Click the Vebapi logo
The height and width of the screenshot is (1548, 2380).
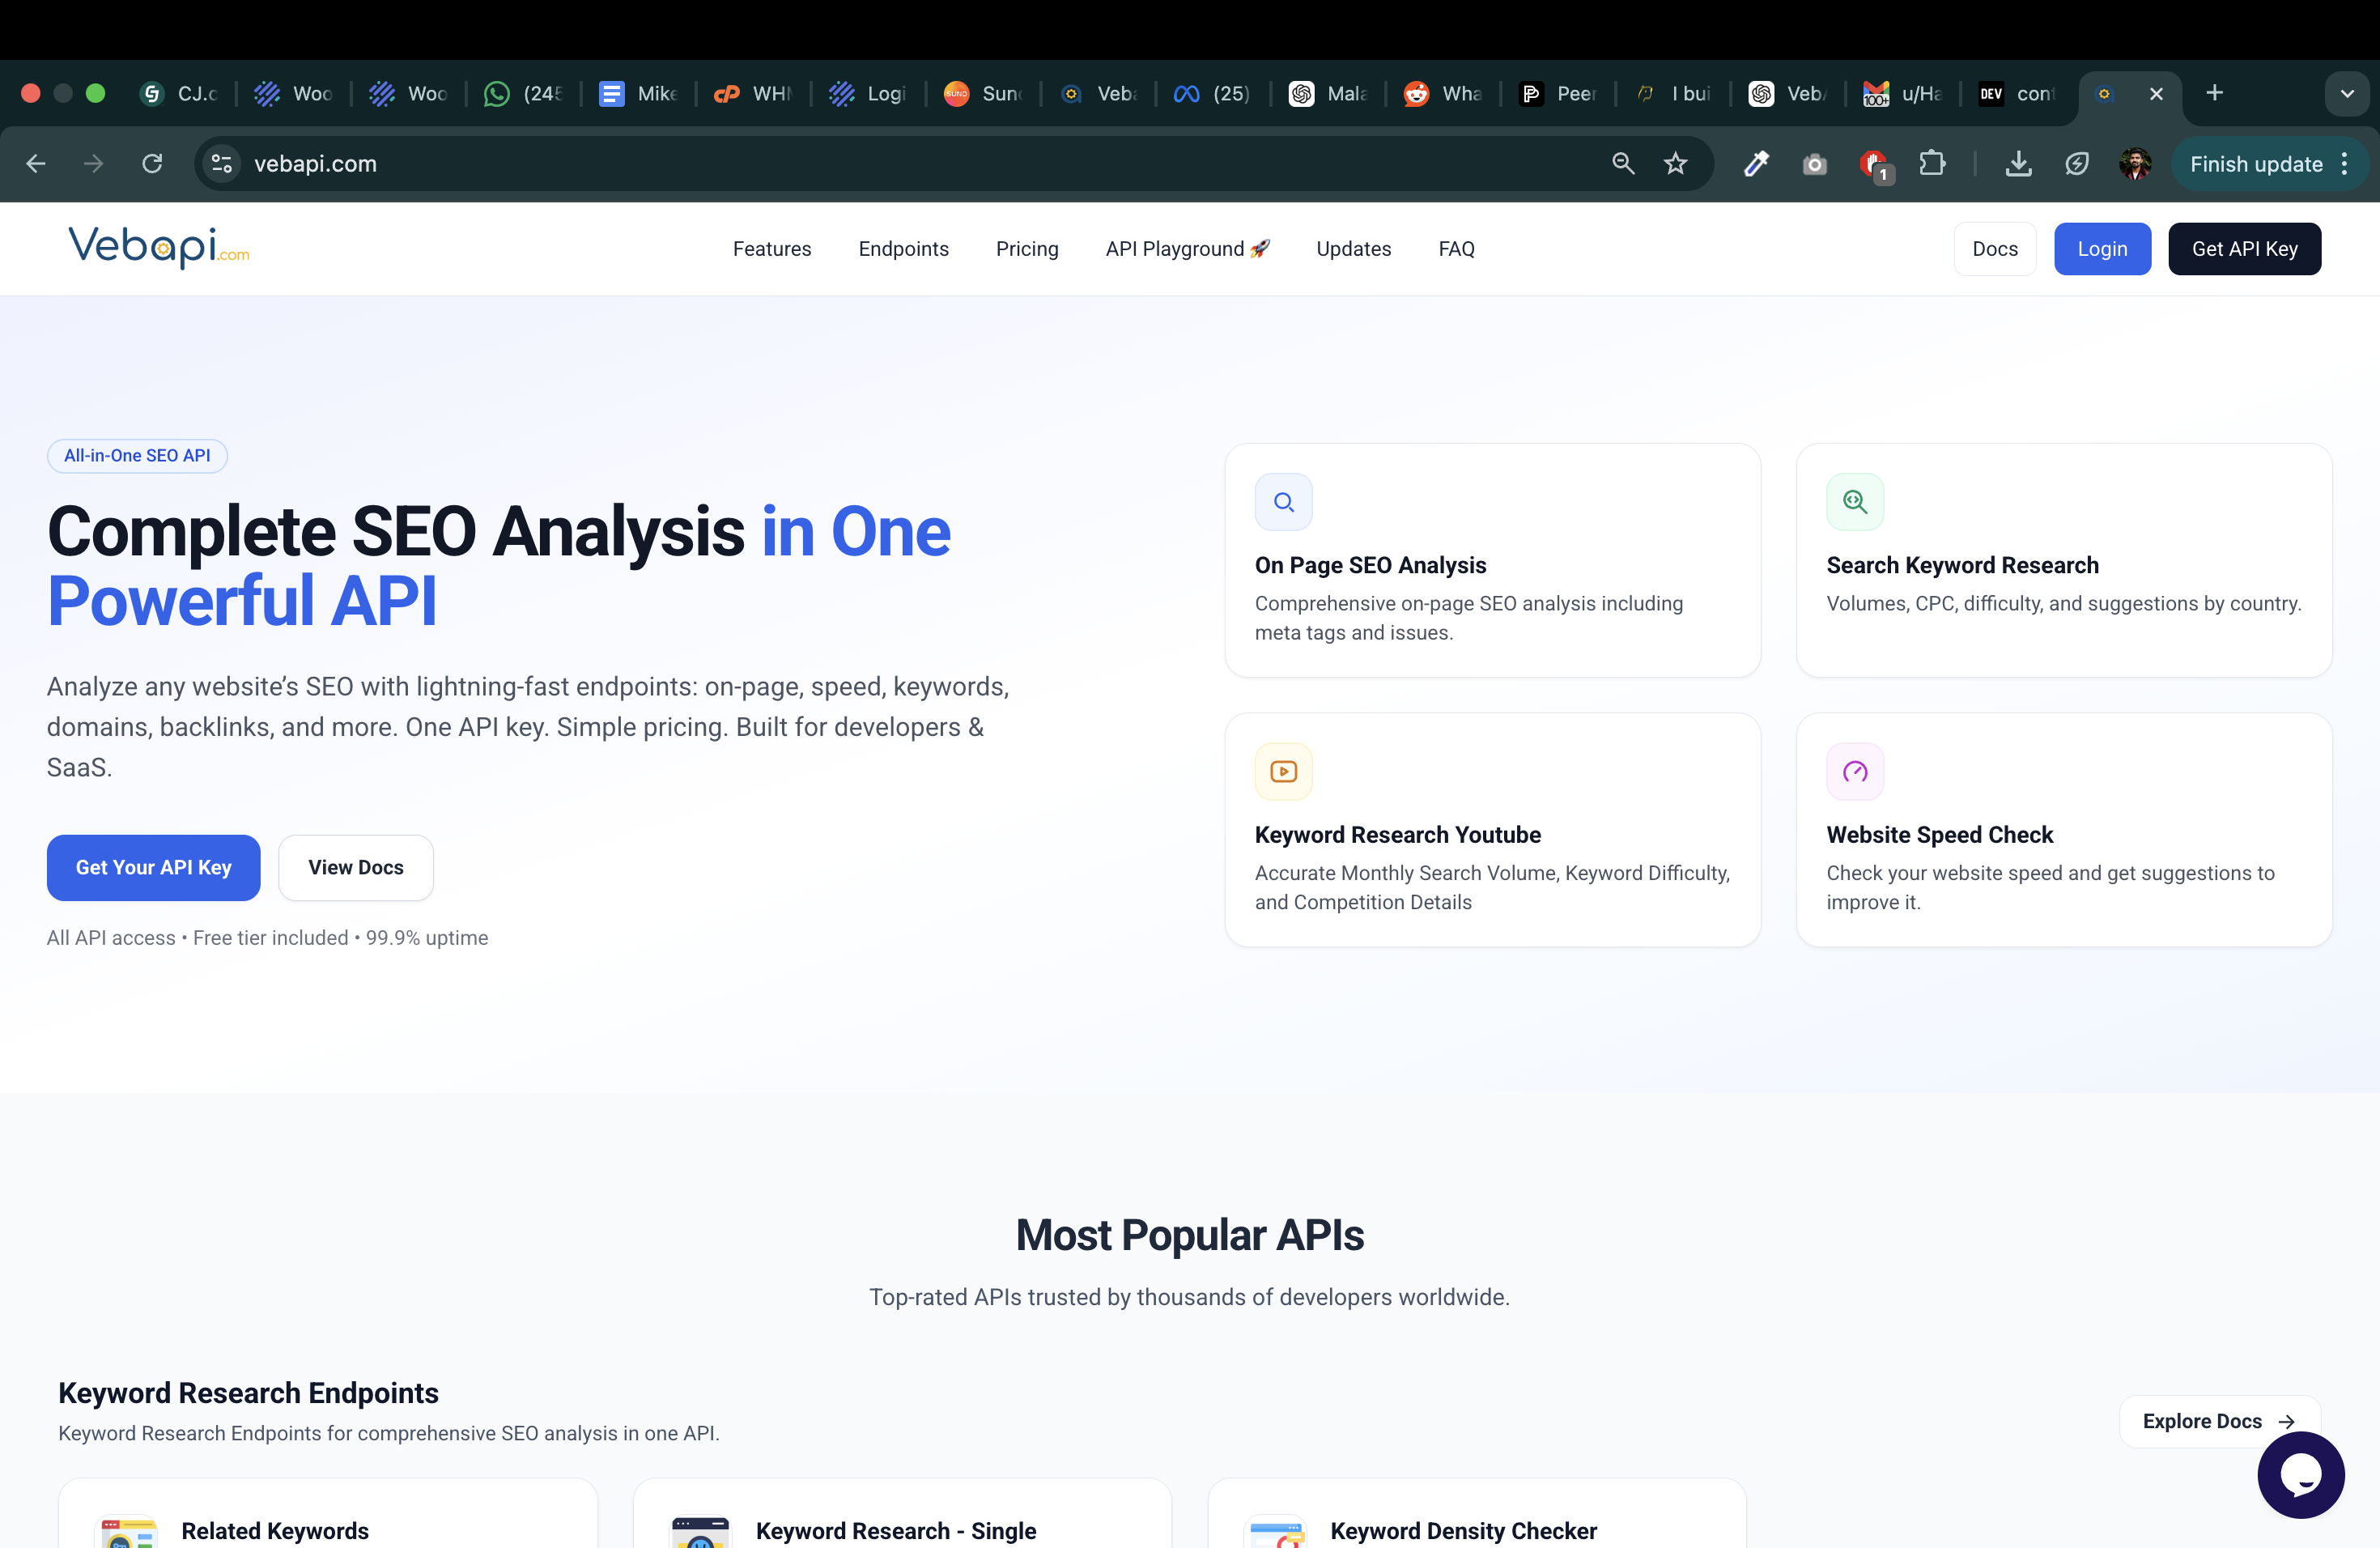tap(158, 248)
